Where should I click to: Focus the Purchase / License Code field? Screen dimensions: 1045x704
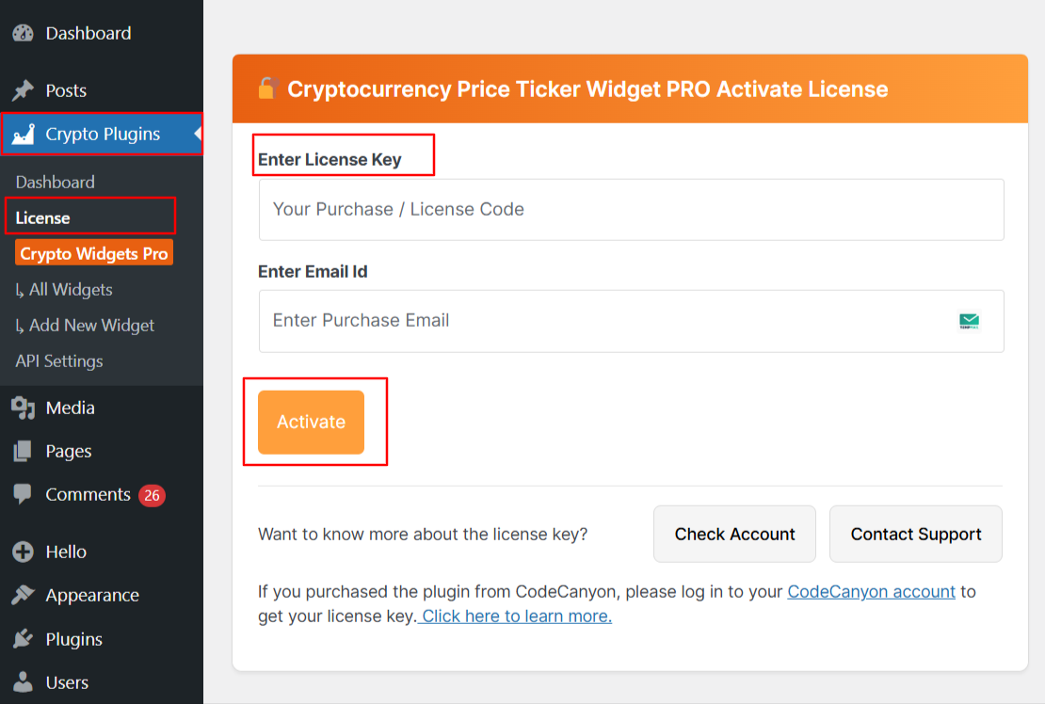pos(631,210)
